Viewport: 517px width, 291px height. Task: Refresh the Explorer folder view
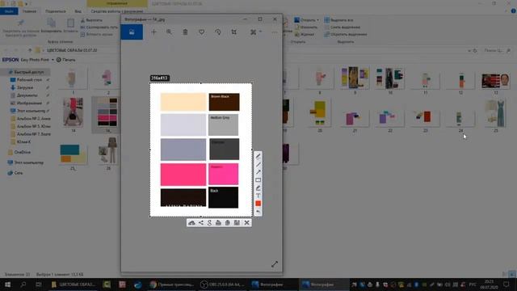(475, 51)
